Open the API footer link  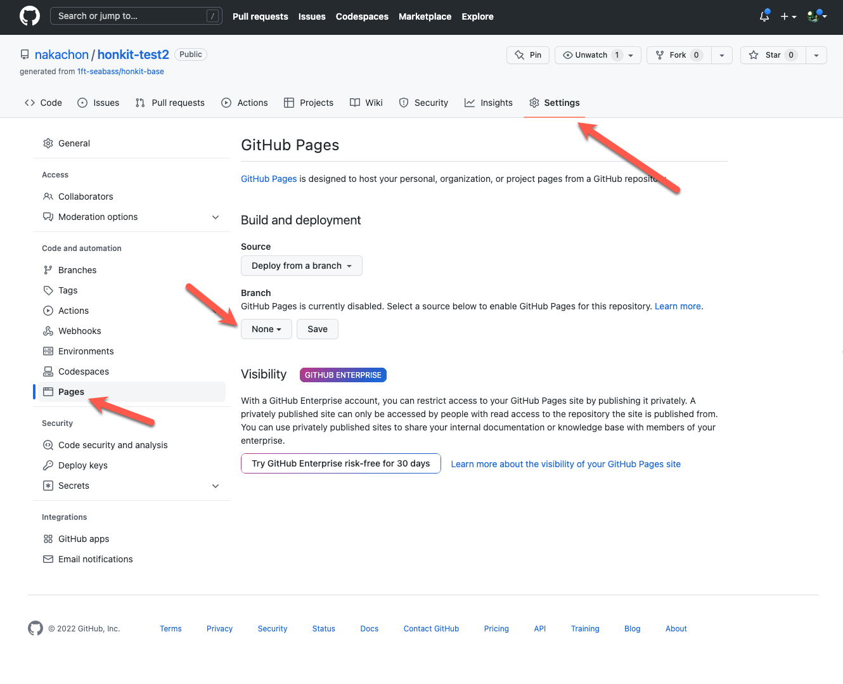(x=540, y=629)
